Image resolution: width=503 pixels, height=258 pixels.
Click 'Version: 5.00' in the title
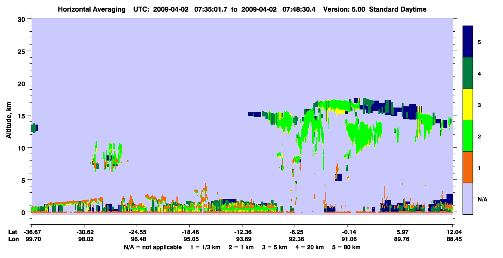(344, 9)
